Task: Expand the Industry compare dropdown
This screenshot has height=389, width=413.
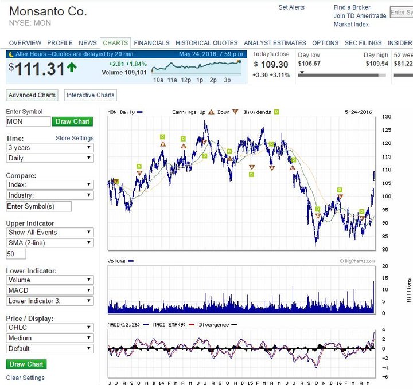Action: click(x=50, y=195)
